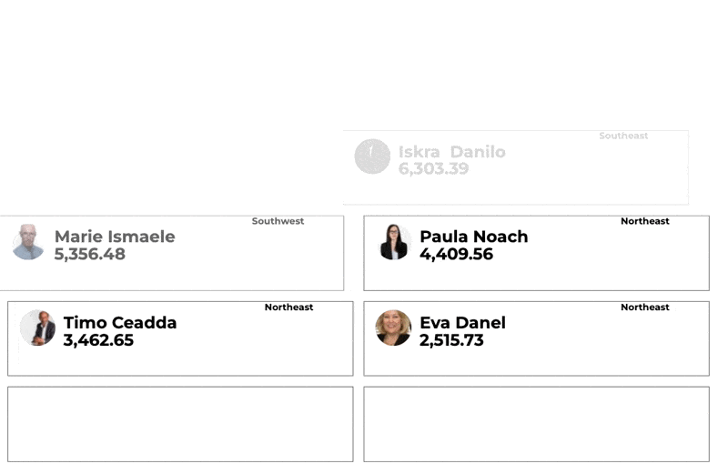Screen dimensions: 728x474
Task: Click the Southwest region label
Action: pyautogui.click(x=278, y=221)
